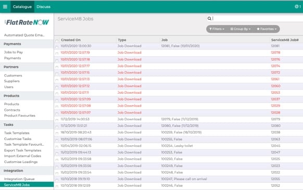Open Products sidebar link
This screenshot has width=303, height=190.
click(11, 104)
